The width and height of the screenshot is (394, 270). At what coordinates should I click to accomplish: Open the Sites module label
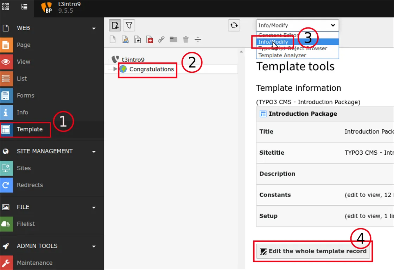tap(24, 168)
